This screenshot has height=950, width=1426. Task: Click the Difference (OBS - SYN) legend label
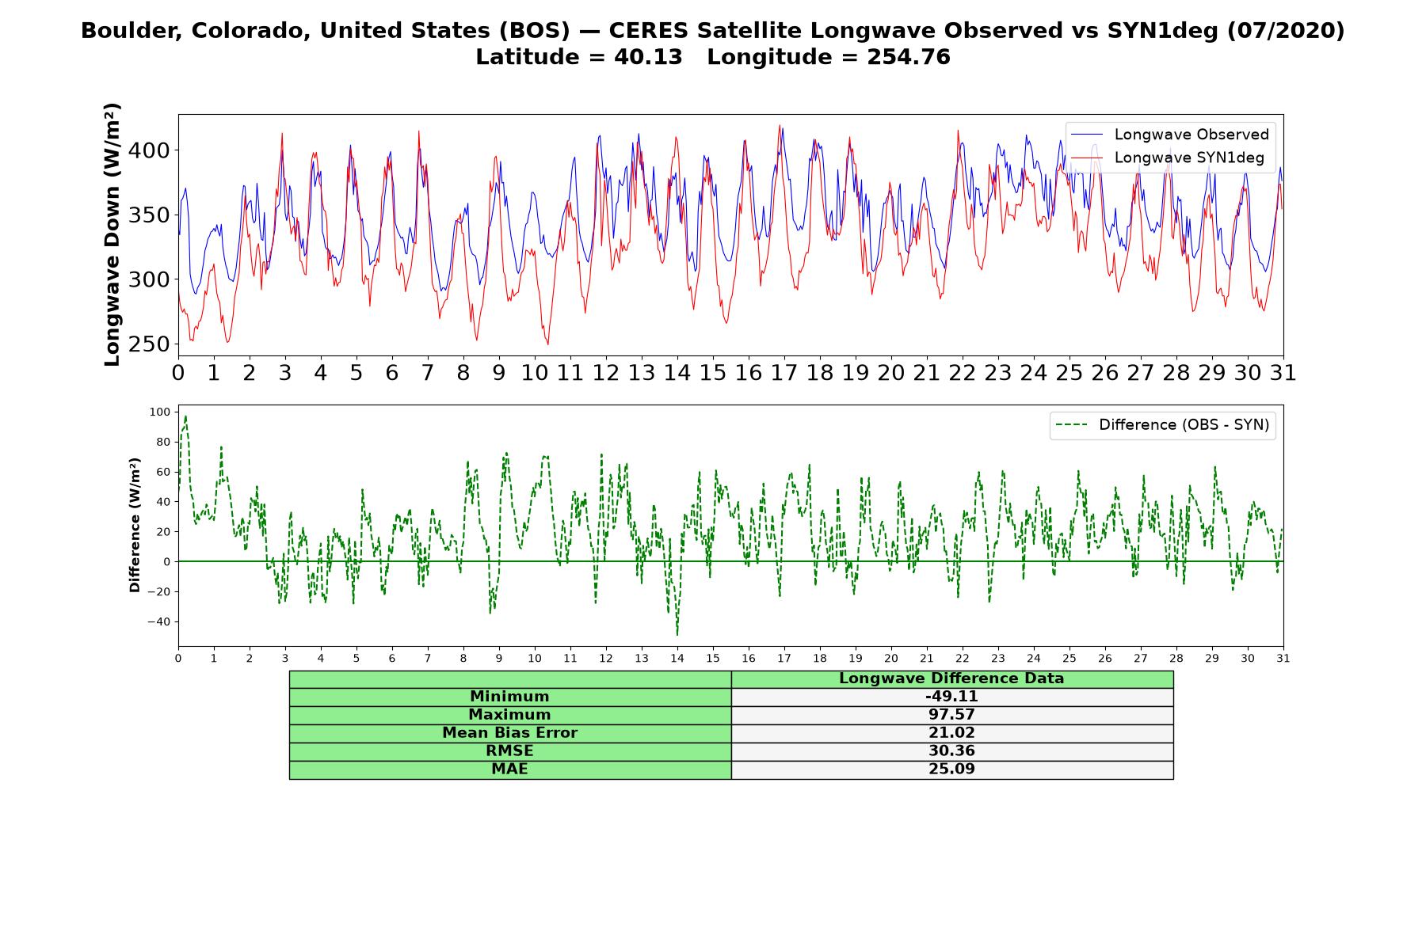click(x=1184, y=425)
